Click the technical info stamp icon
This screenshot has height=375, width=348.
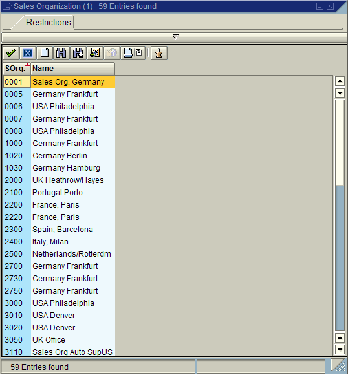(x=159, y=53)
